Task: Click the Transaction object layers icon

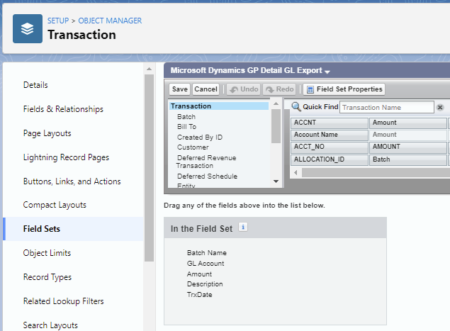Action: point(28,28)
